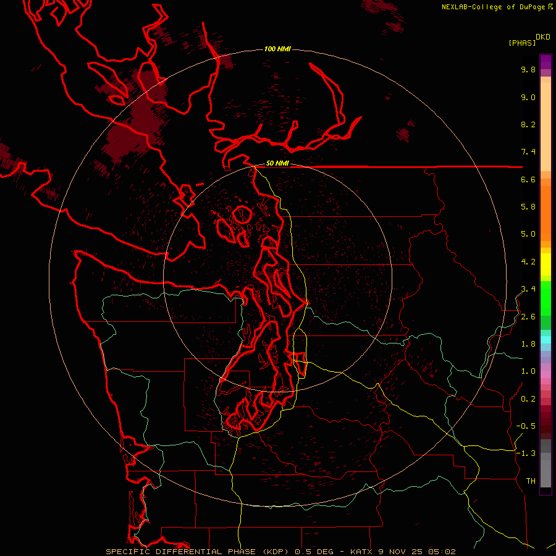Pick the light peach segment of the color bar

pos(545,127)
